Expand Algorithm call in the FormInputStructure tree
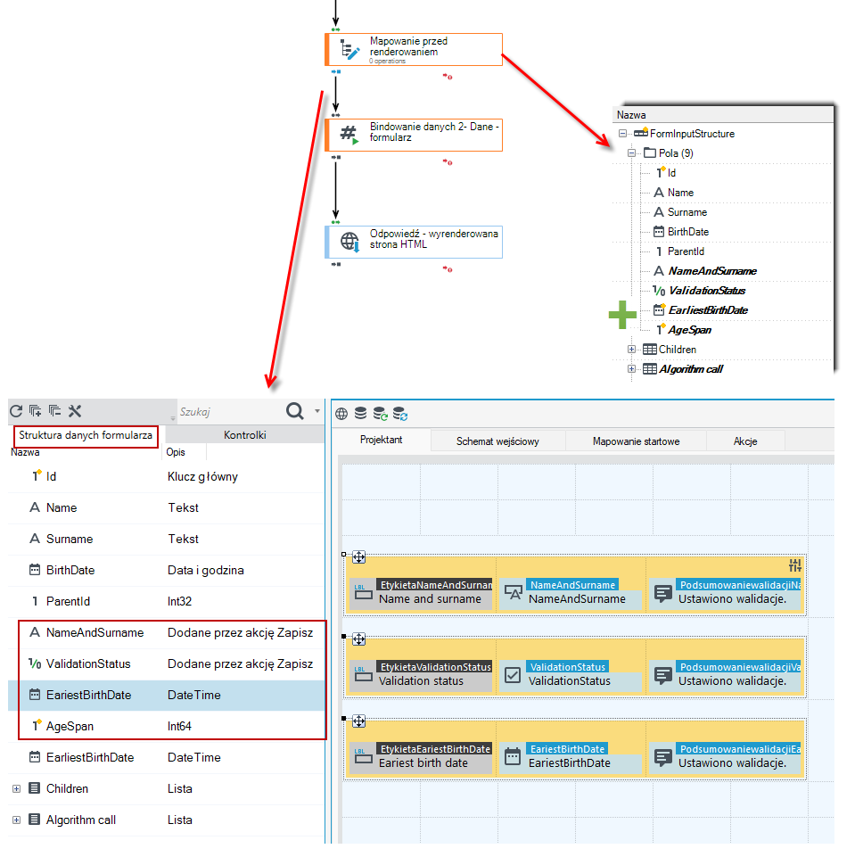 (631, 369)
